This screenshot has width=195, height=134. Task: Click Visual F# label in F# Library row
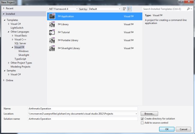(129, 24)
